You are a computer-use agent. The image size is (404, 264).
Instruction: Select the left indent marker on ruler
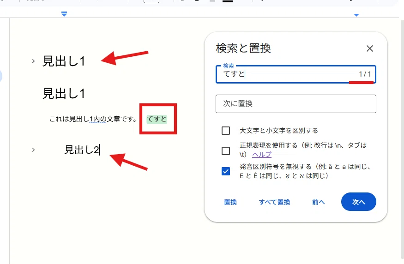(64, 14)
